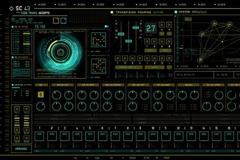Click the teal-outlined square under CODE TRANS
240x160 pixels.
(x=64, y=21)
